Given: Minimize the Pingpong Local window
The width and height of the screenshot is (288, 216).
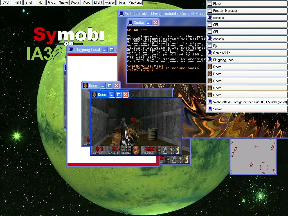Looking at the screenshot, I should (x=105, y=49).
